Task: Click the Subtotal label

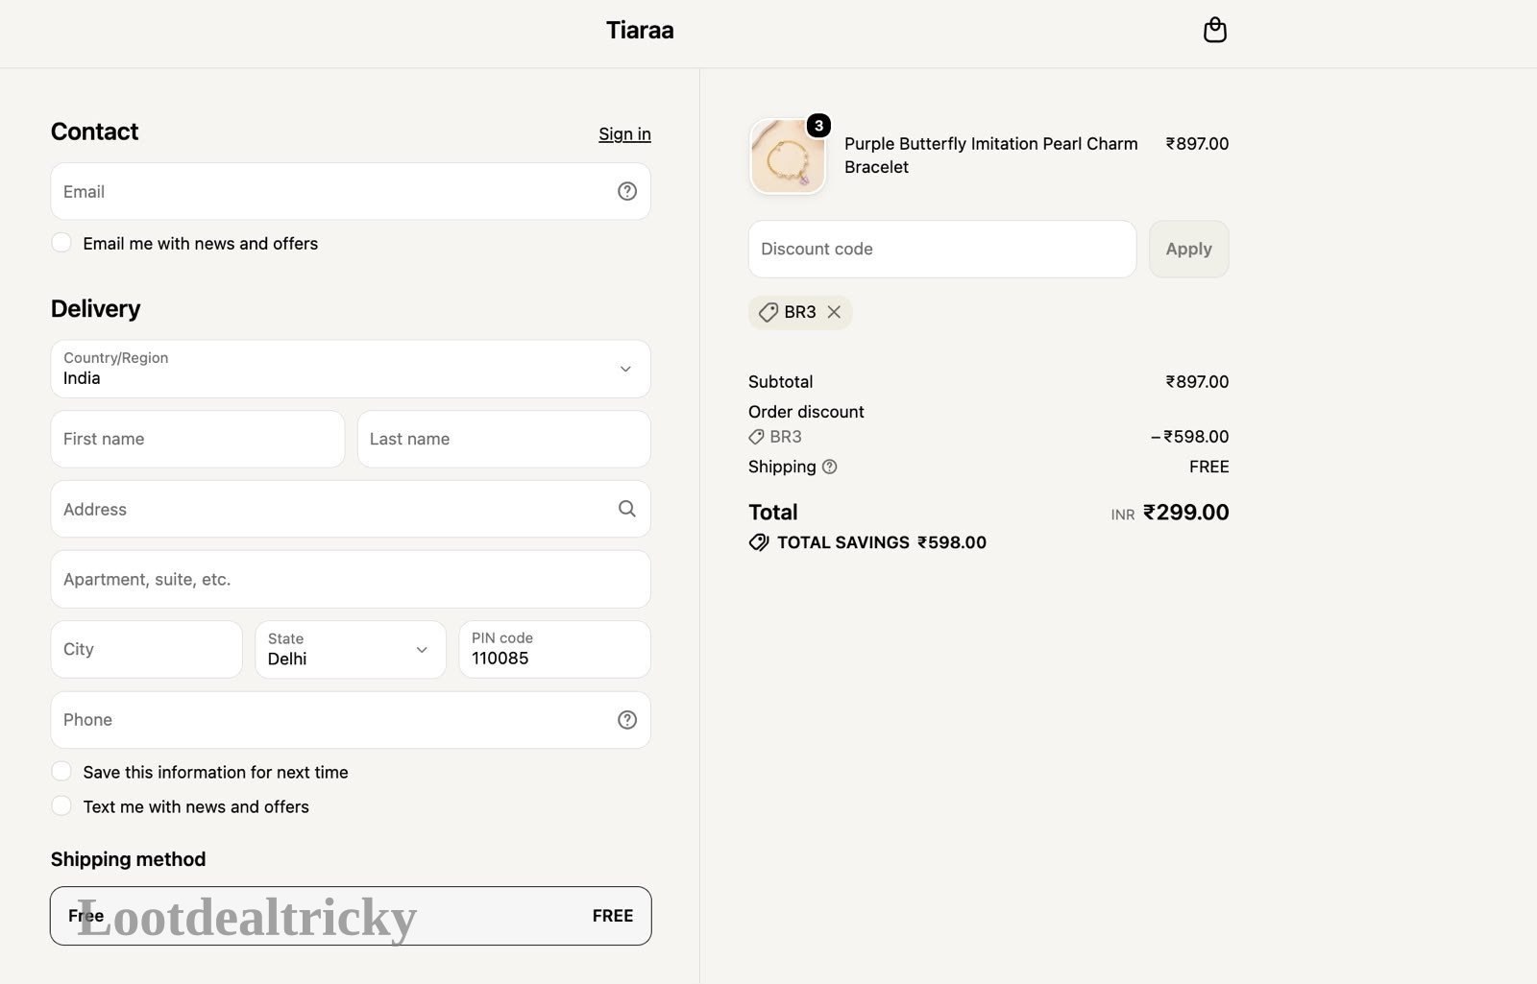Action: click(x=780, y=381)
